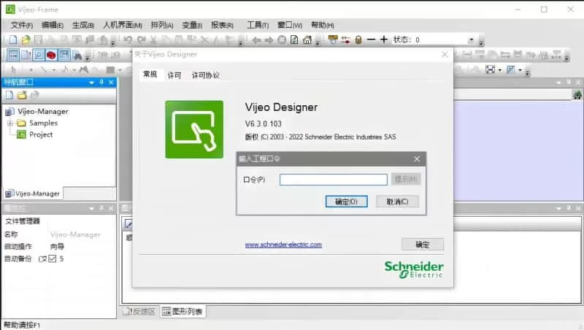Viewport: 584px width, 330px height.
Task: Pin the navigation window panel
Action: pos(102,82)
